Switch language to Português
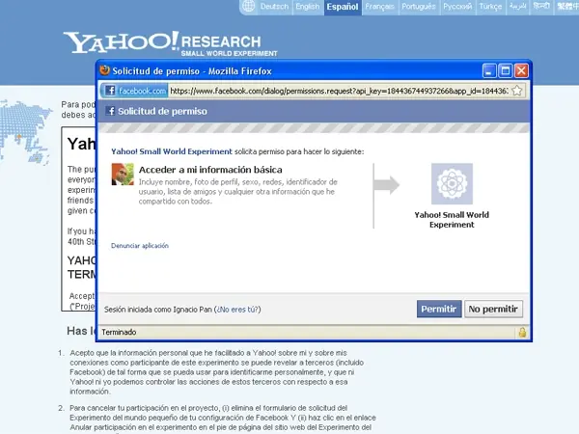The height and width of the screenshot is (434, 579). tap(419, 7)
